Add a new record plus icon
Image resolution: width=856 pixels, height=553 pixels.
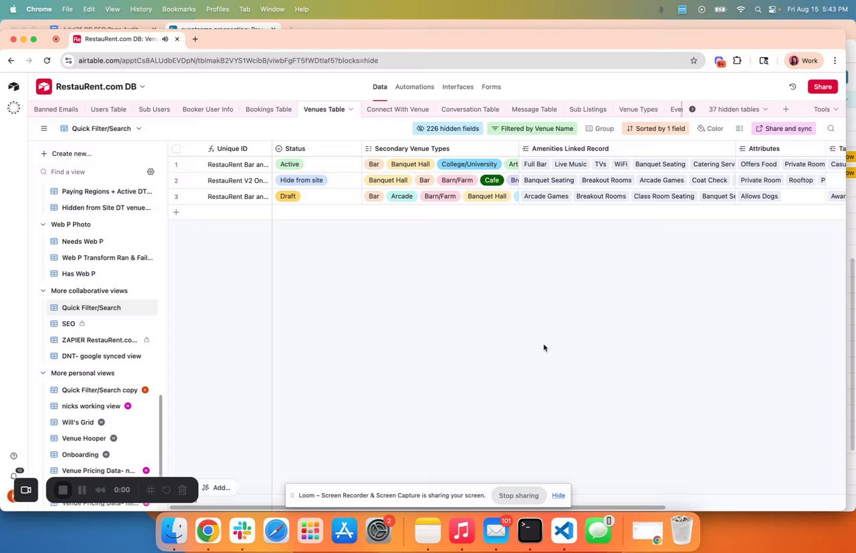(x=176, y=212)
